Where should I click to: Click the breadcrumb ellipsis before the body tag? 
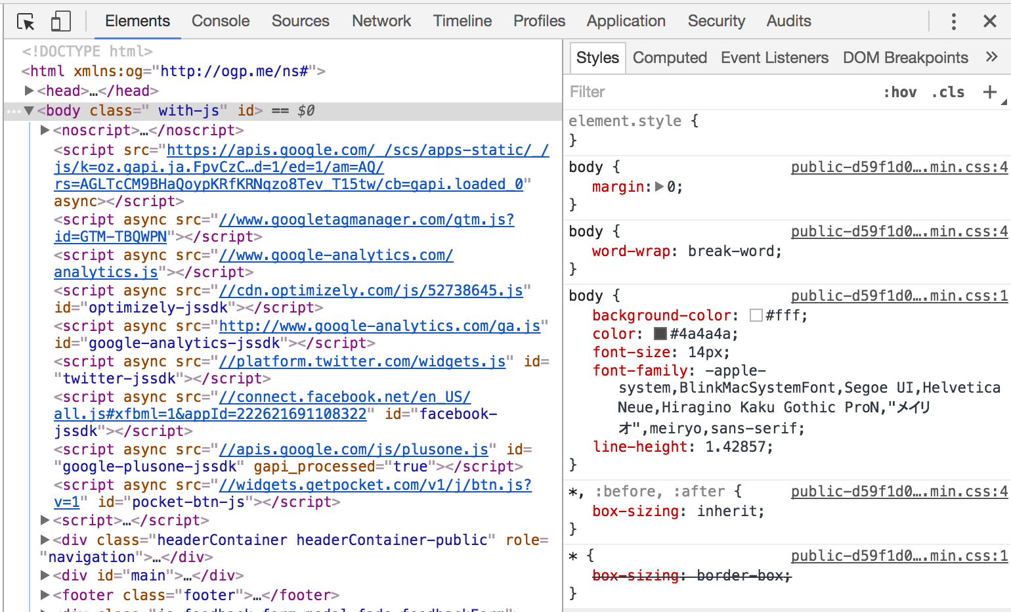click(x=14, y=110)
